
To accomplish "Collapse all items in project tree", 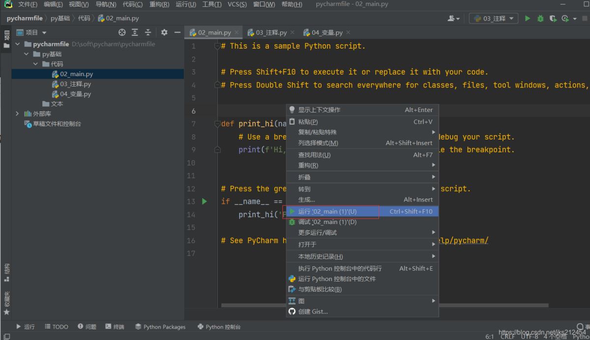I will pyautogui.click(x=148, y=32).
